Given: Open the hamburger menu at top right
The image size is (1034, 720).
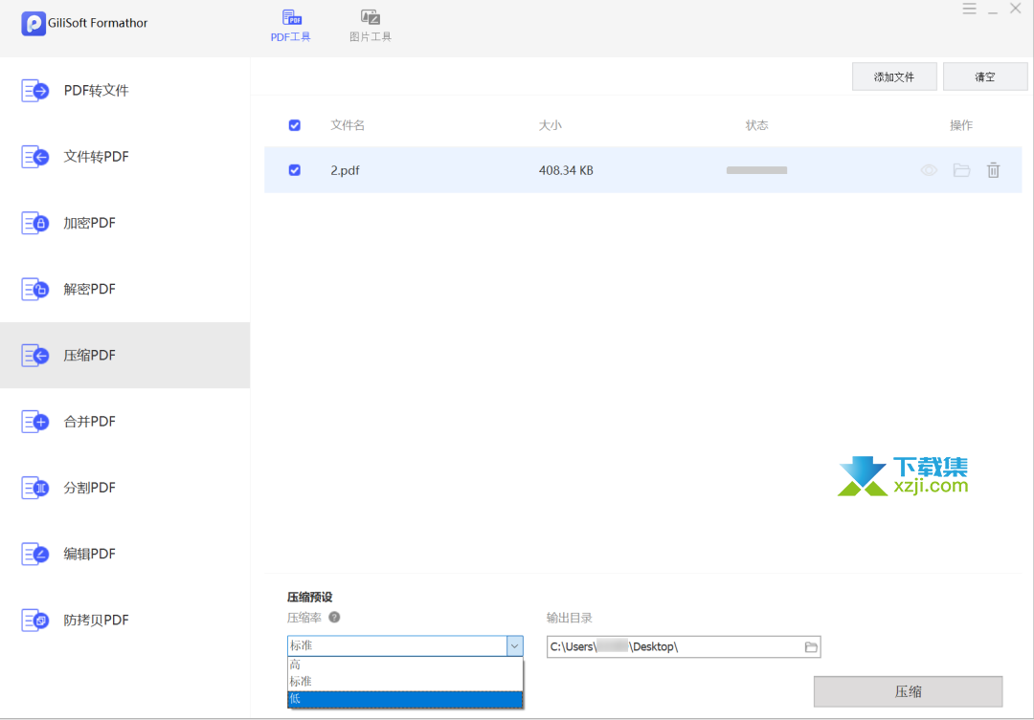Looking at the screenshot, I should (969, 9).
